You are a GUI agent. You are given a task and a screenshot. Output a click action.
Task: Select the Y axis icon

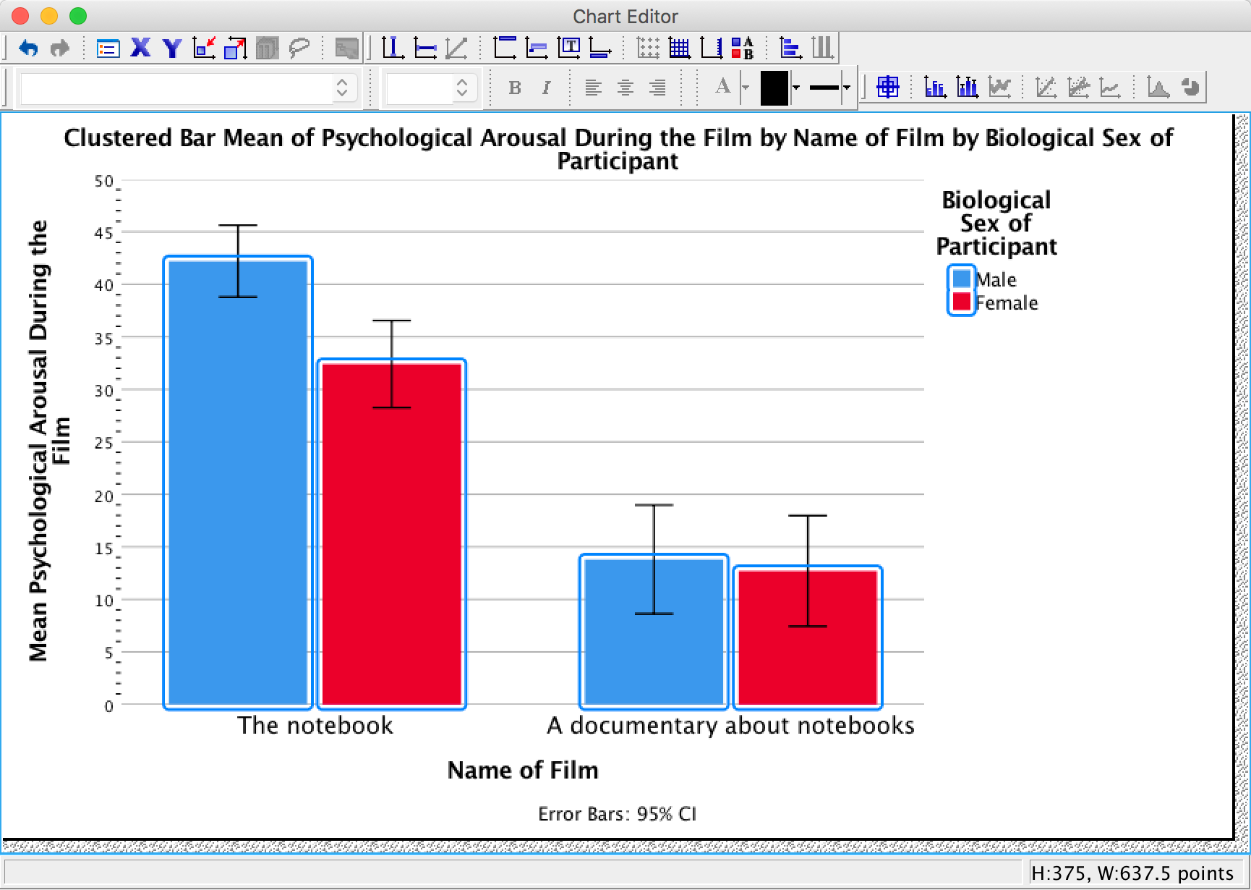(x=172, y=48)
